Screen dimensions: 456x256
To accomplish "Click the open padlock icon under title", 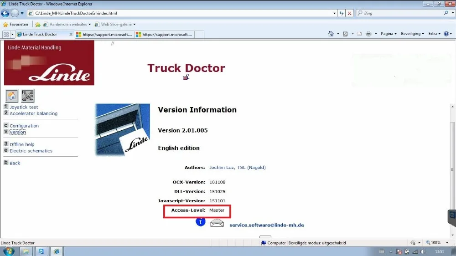I will coord(186,77).
